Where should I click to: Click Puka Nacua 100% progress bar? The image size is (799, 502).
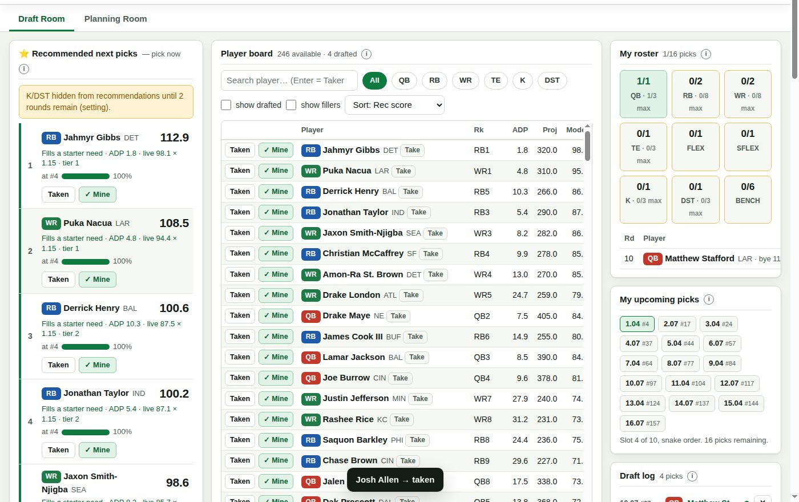click(86, 262)
